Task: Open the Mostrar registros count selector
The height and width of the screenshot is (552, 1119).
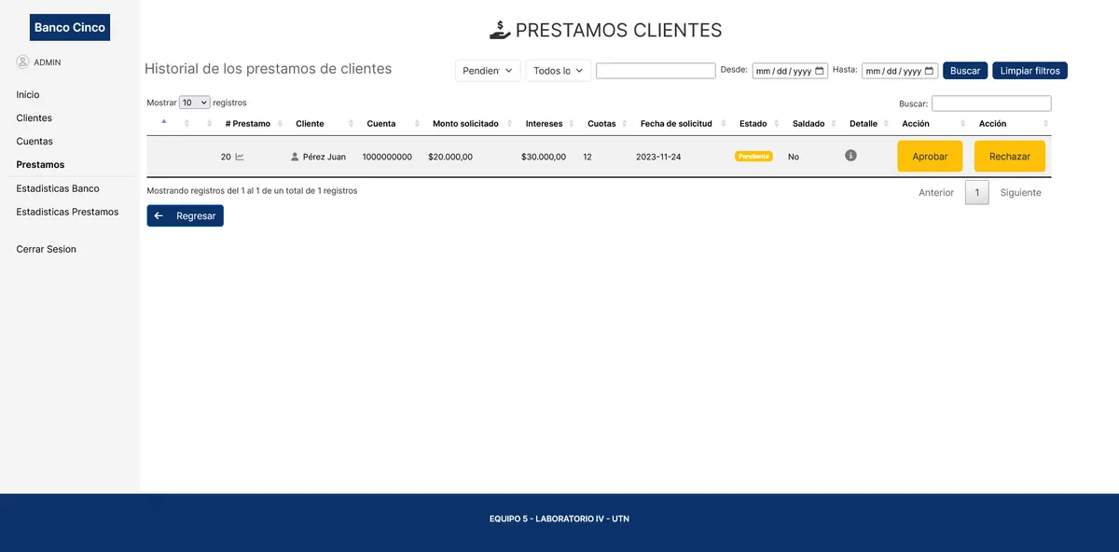Action: point(194,102)
